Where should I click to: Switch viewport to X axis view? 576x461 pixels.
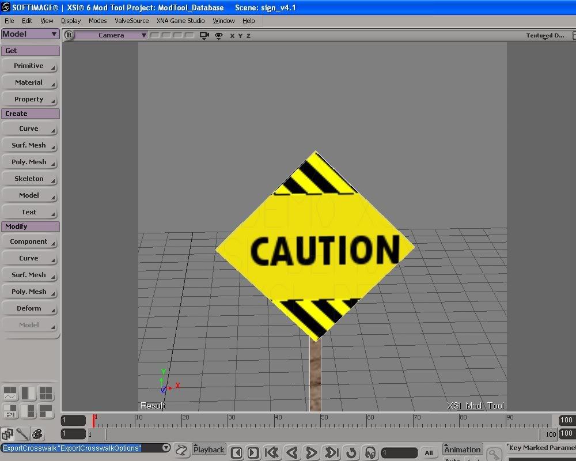coord(232,36)
